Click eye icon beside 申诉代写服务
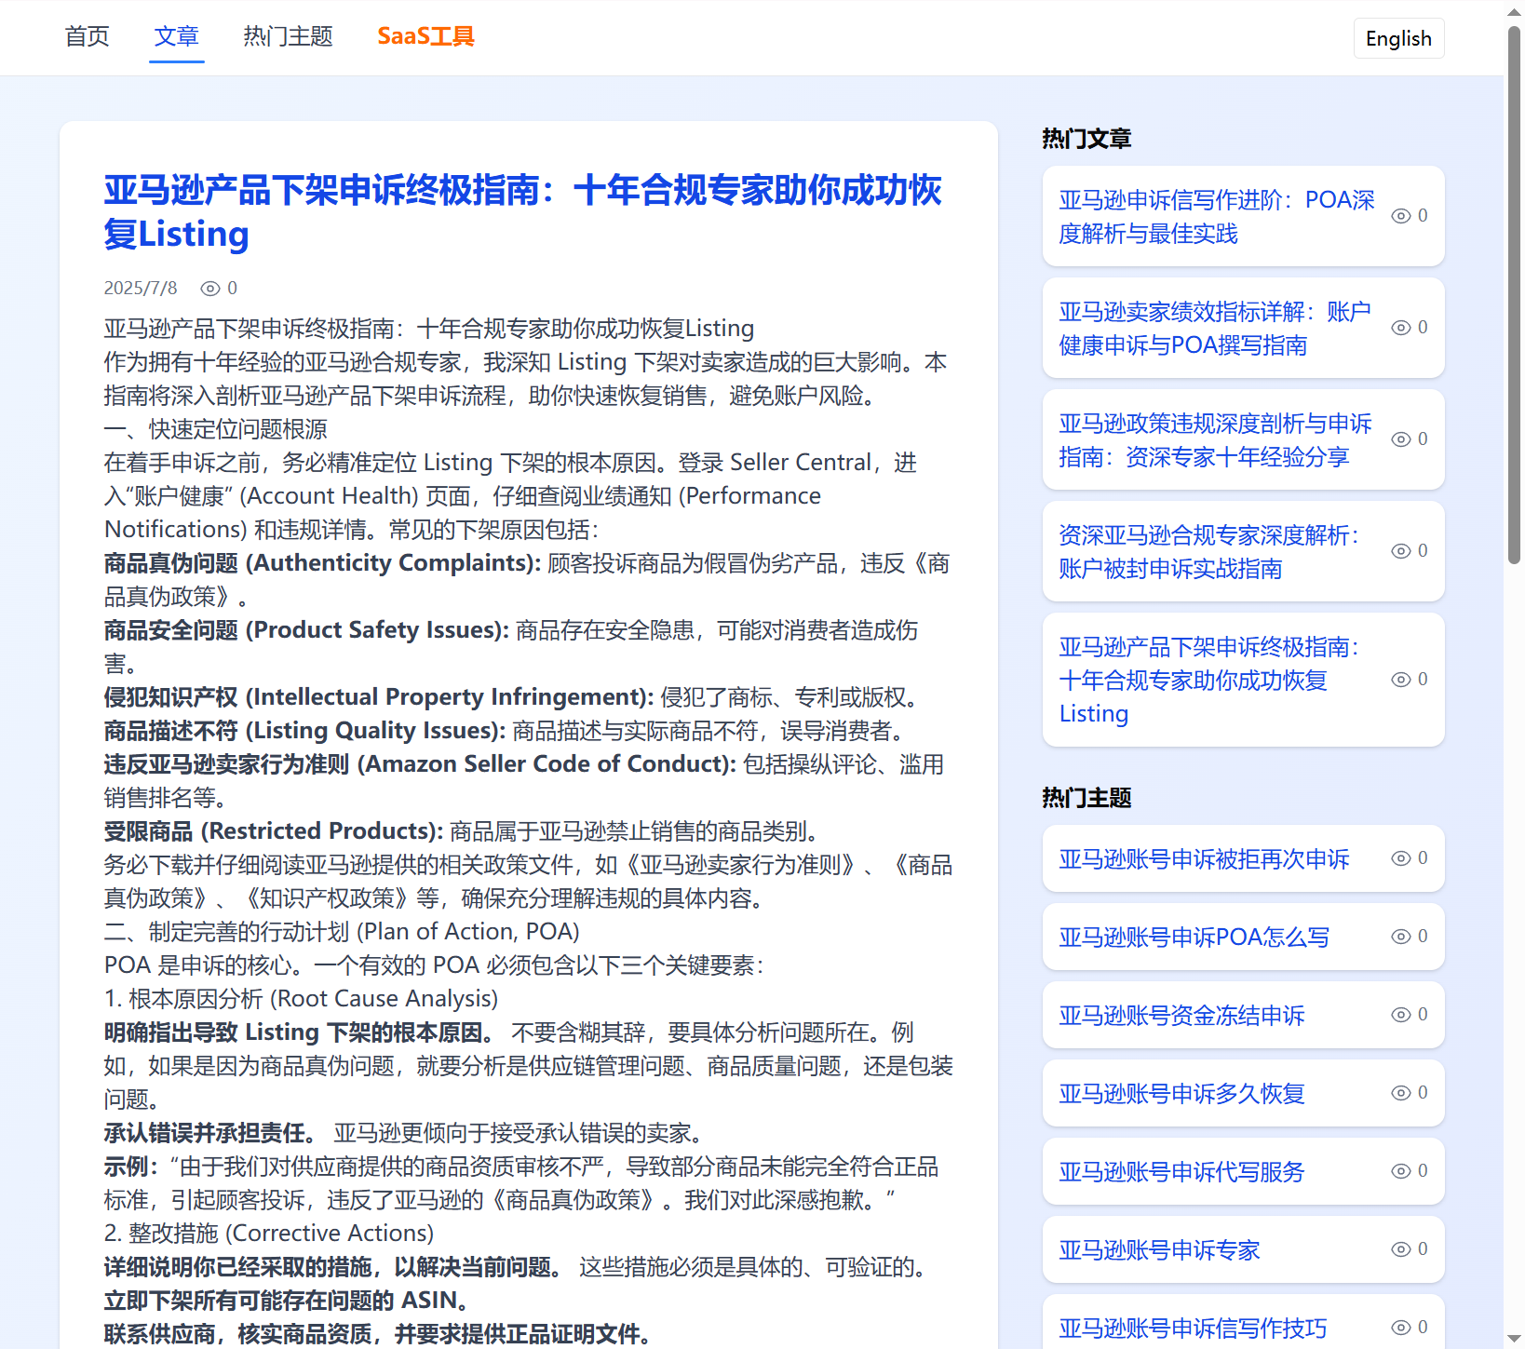The image size is (1525, 1349). (1401, 1171)
